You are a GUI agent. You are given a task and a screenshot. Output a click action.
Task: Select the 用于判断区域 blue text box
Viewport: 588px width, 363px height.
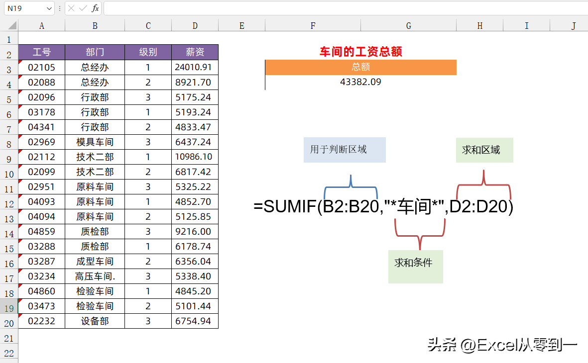point(345,150)
